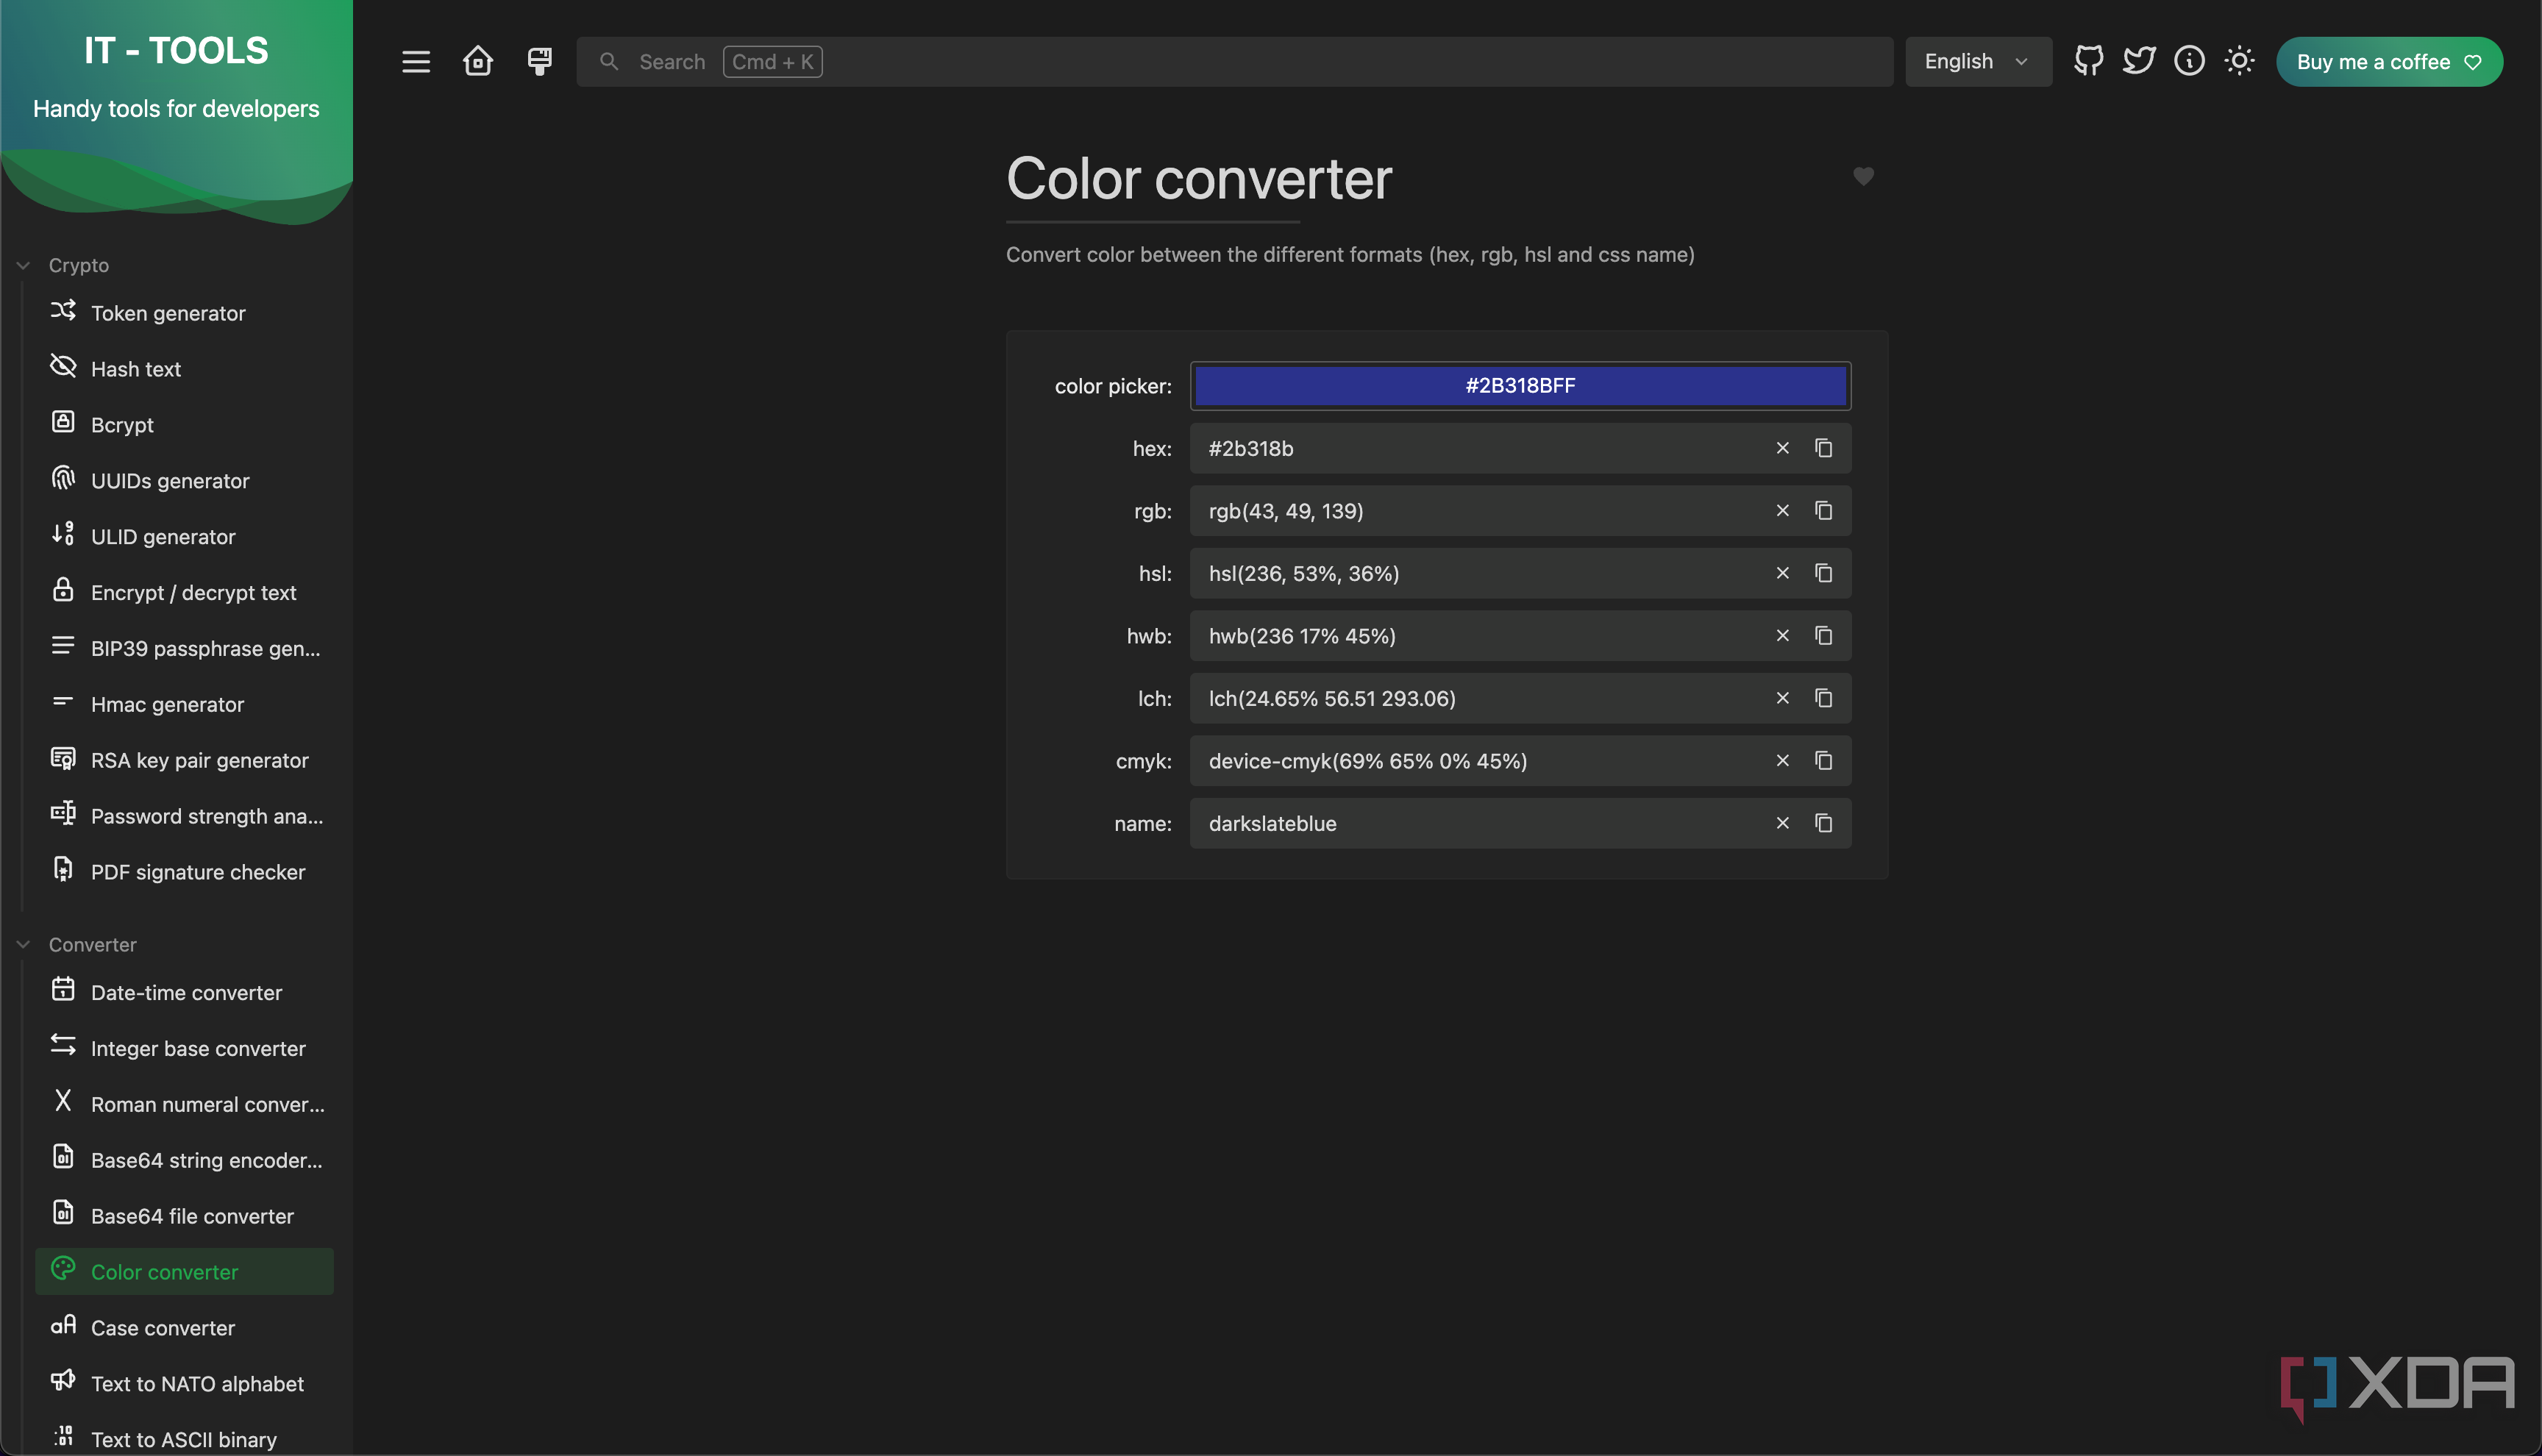Focus the Search input field
2542x1456 pixels.
pyautogui.click(x=1234, y=61)
